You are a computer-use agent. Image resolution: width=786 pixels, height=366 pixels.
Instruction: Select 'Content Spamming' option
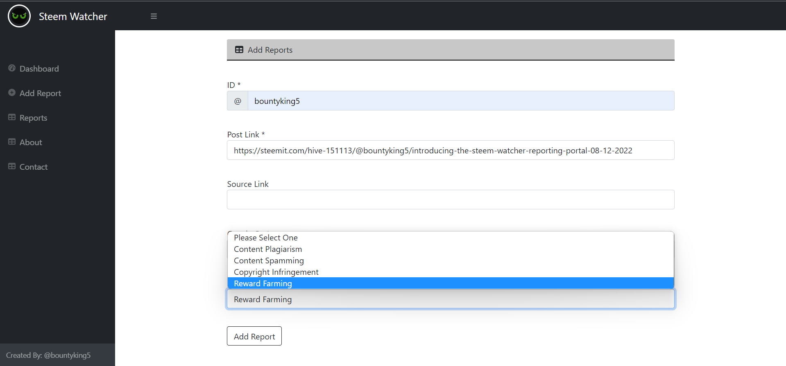[451, 260]
